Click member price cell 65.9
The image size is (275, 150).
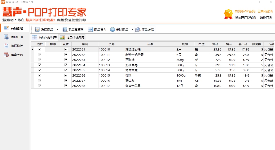[x=243, y=86]
